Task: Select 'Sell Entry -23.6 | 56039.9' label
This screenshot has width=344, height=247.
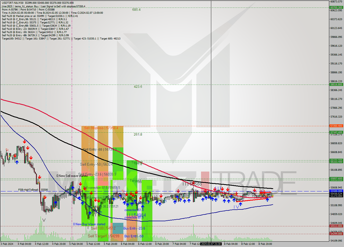Action: pyautogui.click(x=97, y=174)
